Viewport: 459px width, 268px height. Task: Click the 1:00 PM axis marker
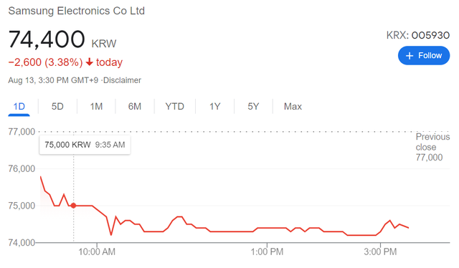coord(267,252)
